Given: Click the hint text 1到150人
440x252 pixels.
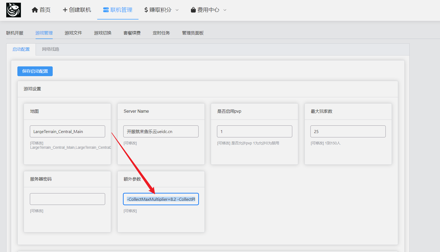Looking at the screenshot, I should 333,143.
